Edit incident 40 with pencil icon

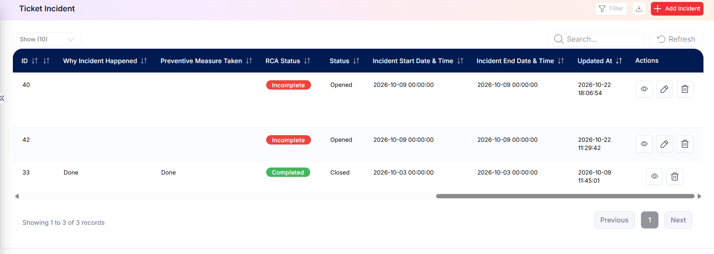click(x=665, y=89)
